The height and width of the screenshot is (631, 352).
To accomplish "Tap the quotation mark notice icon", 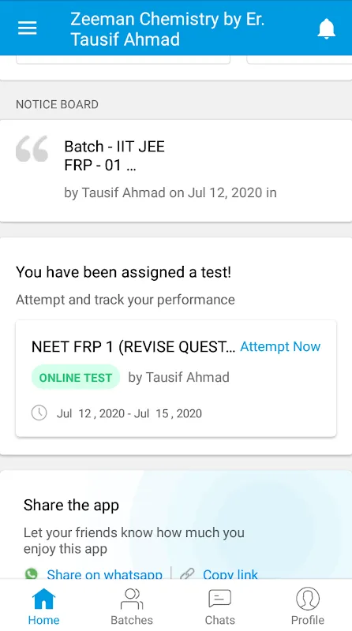I will pos(32,148).
